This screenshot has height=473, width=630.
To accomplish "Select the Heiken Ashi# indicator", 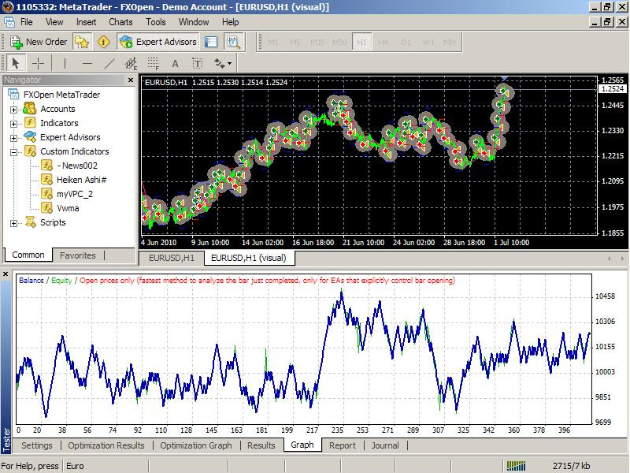I will (x=82, y=180).
